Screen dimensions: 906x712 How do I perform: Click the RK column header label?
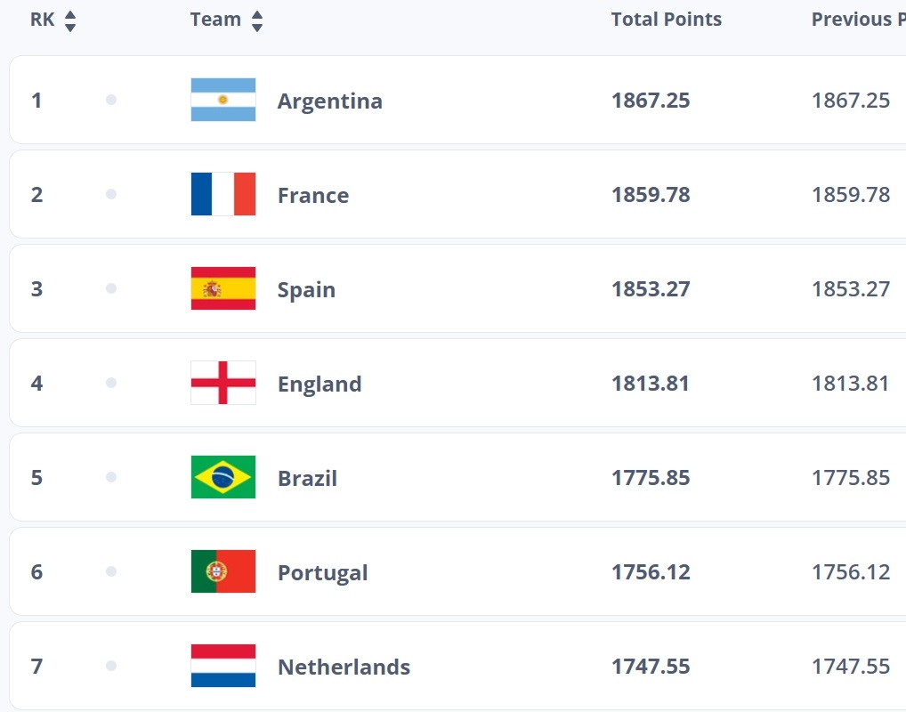point(42,19)
